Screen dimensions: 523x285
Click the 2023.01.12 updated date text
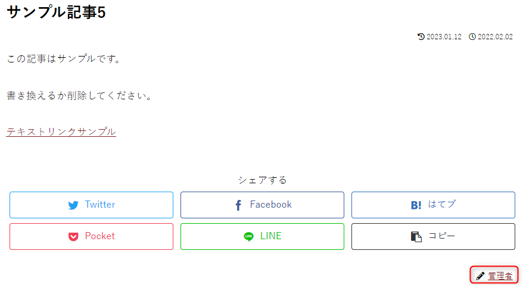click(x=444, y=37)
